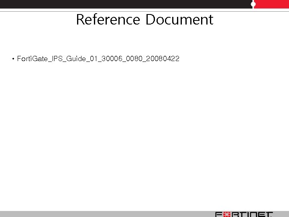The width and height of the screenshot is (289, 217).
Task: Select the FortiGate_IPS_Guide_01_30006_0080_20080422 bullet text
Action: [x=98, y=59]
